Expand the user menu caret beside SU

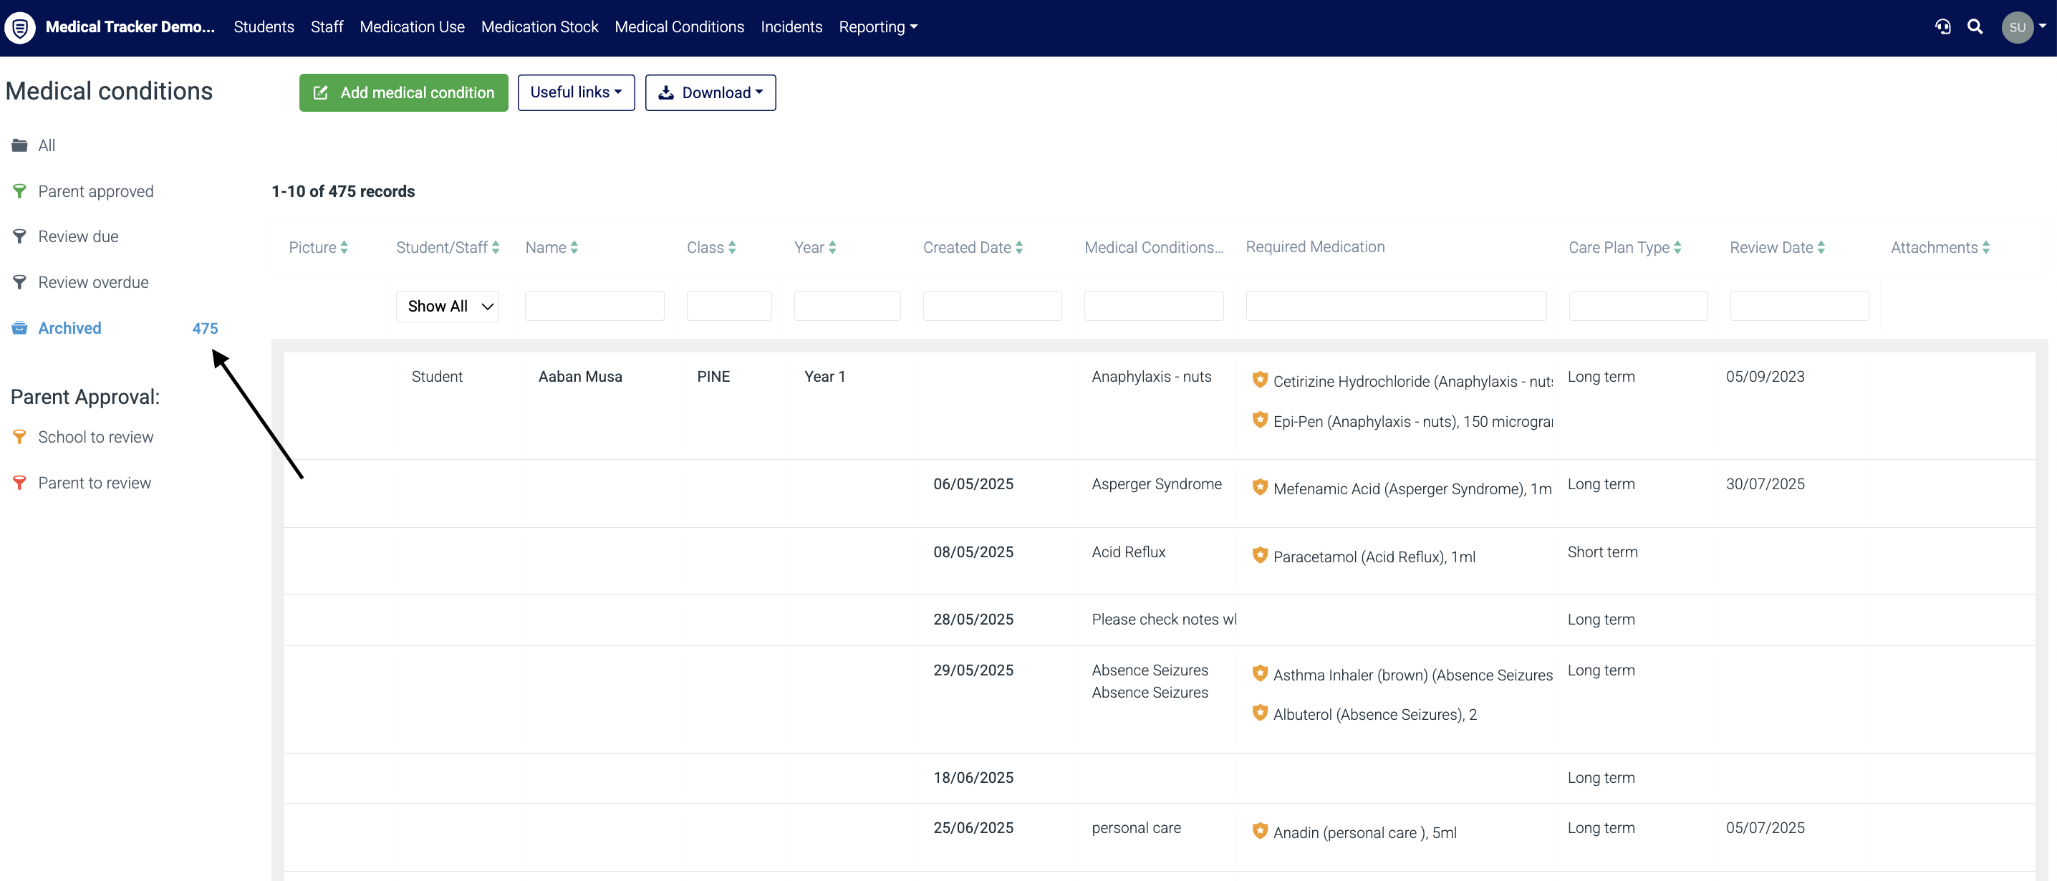point(2043,27)
